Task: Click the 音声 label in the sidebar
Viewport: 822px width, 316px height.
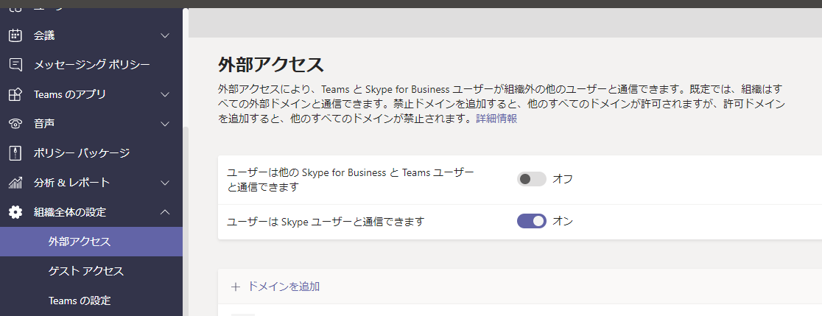Action: tap(44, 124)
